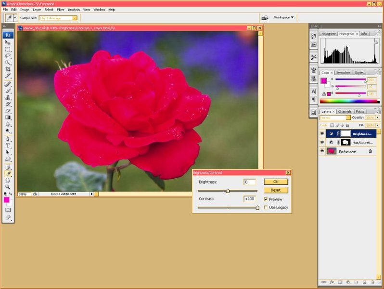Click the create new layer icon
The height and width of the screenshot is (289, 384).
pos(364,281)
